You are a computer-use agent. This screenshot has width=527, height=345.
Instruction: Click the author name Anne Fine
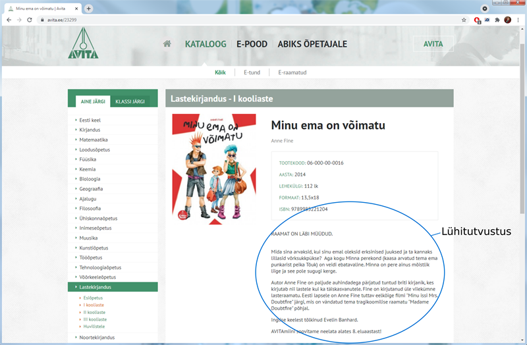(x=282, y=141)
